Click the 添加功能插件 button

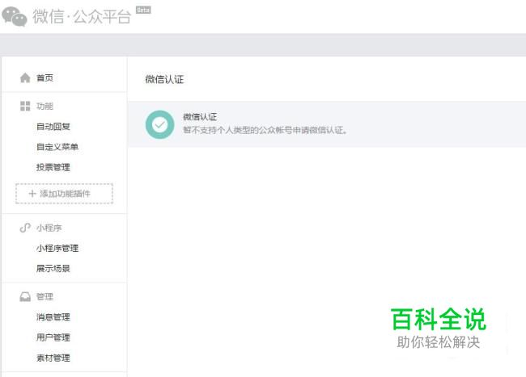click(64, 194)
